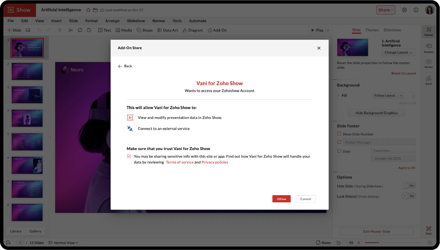Open the Play options dropdown arrow
The width and height of the screenshot is (440, 250).
pos(328,30)
